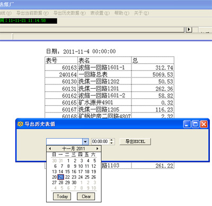Select the value 5069.53 cell
Screen dimensions: 212x206
[153, 74]
